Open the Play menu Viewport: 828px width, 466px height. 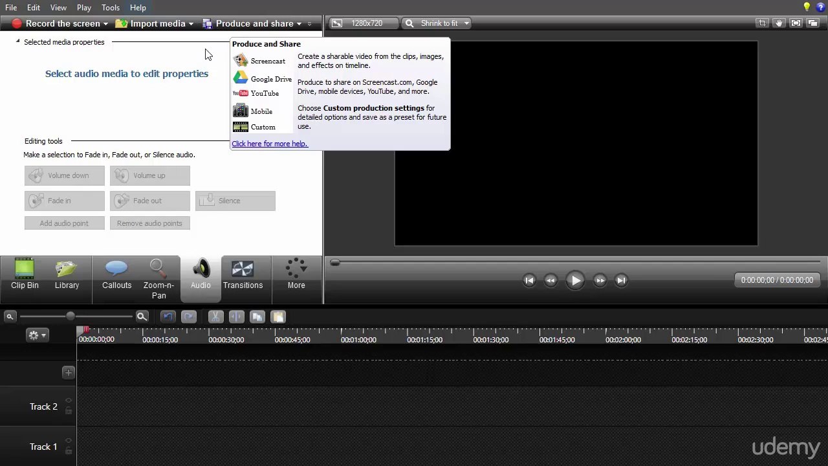pyautogui.click(x=83, y=7)
